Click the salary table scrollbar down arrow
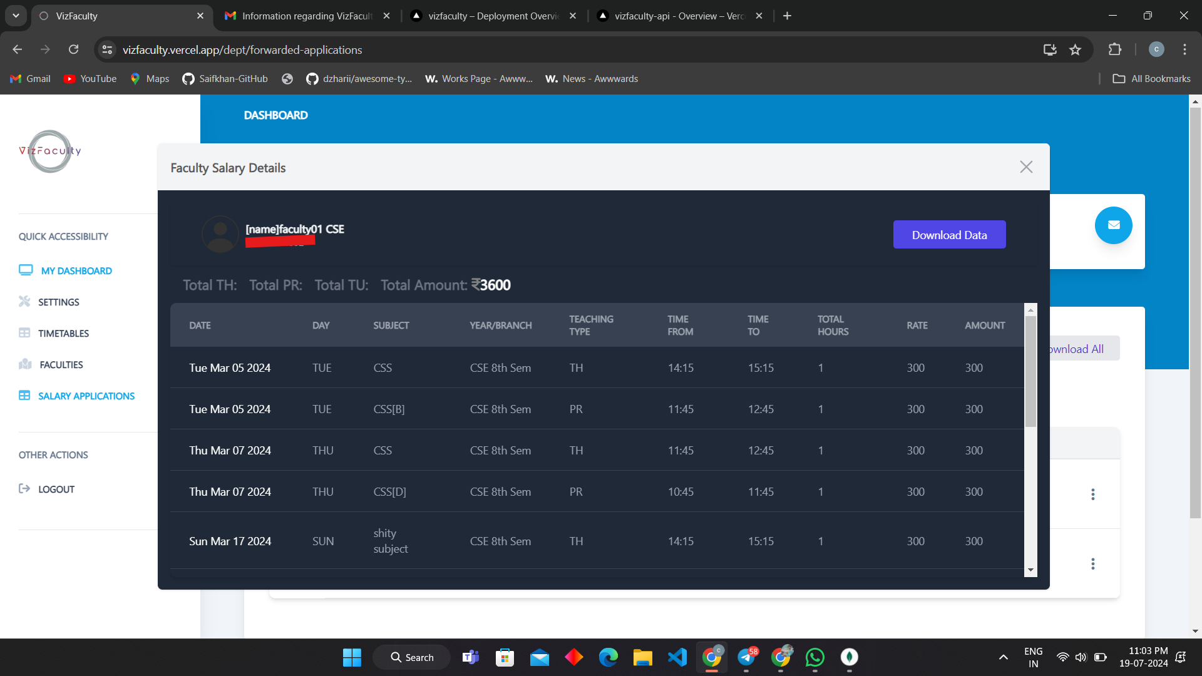The width and height of the screenshot is (1202, 676). [1030, 570]
